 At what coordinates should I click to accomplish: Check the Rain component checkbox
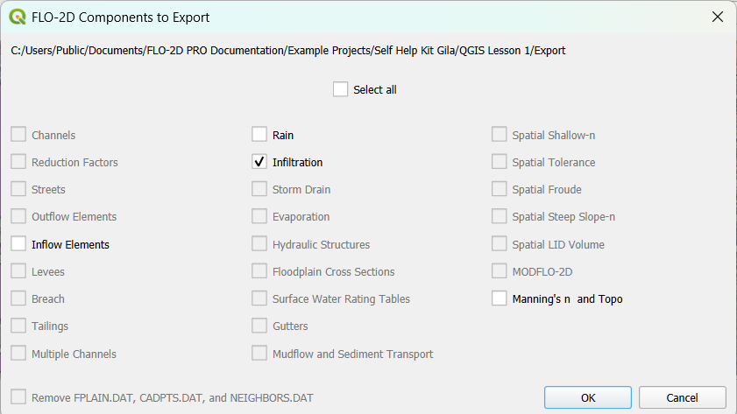(259, 135)
